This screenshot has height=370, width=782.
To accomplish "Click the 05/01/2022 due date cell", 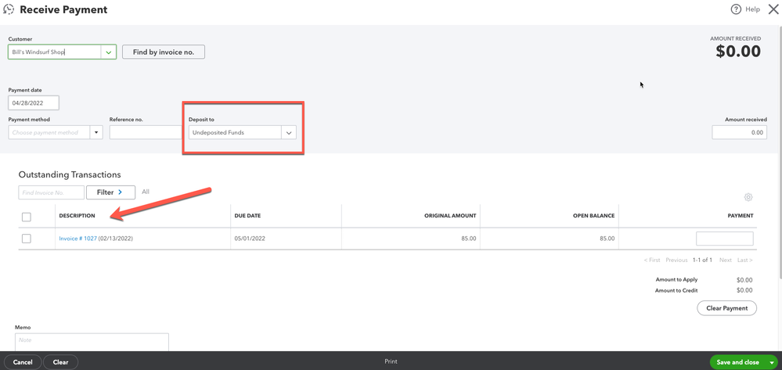I will point(250,239).
